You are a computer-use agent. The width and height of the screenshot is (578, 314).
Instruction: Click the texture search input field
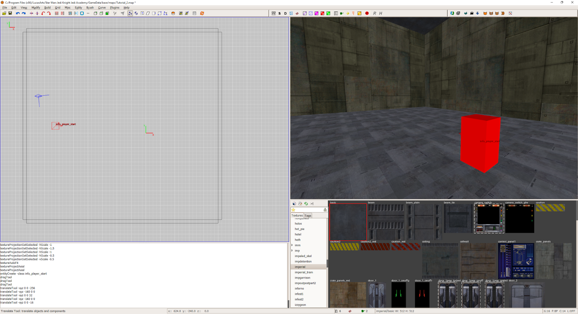point(309,210)
